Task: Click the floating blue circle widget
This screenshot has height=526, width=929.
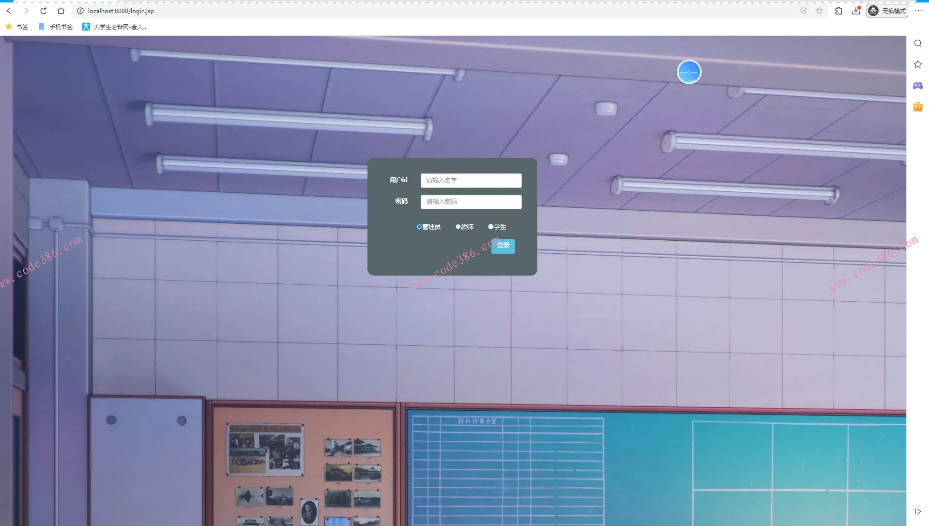Action: [x=689, y=72]
